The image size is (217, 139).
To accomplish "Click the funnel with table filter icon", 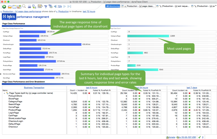I will point(51,7).
